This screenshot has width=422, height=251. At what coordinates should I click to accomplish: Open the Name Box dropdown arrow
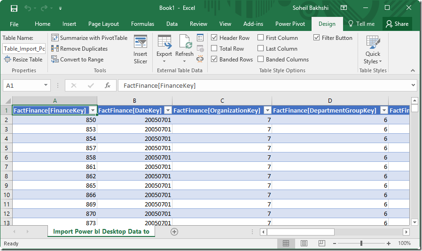(46, 85)
